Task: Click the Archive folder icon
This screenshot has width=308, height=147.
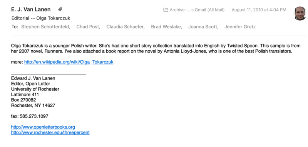Action: coord(166,10)
